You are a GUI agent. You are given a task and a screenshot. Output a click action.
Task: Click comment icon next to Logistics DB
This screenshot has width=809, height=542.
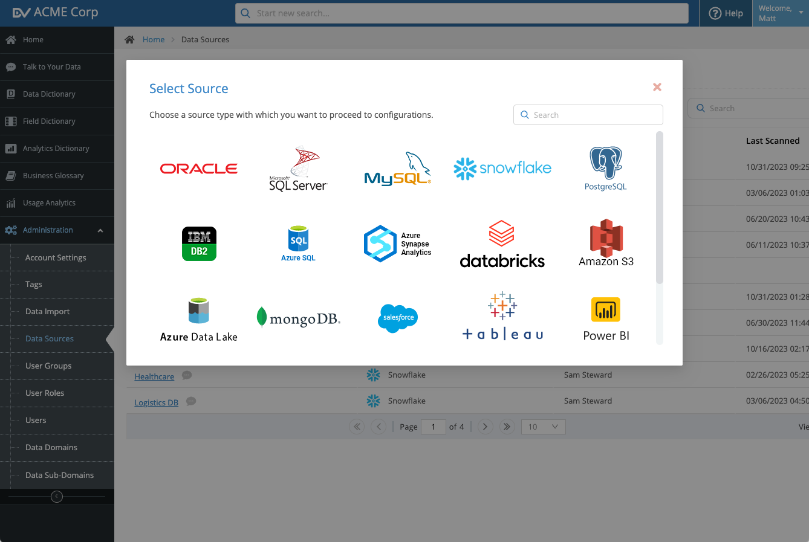tap(191, 401)
